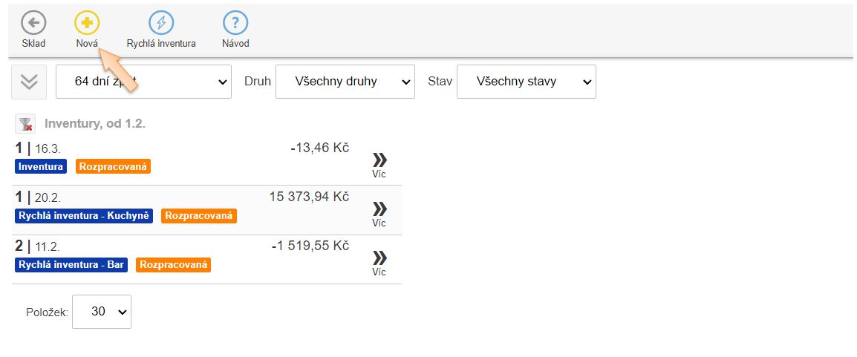The width and height of the screenshot is (857, 357).
Task: Click the Rozpracovaná status on 16.3. row
Action: pyautogui.click(x=113, y=166)
